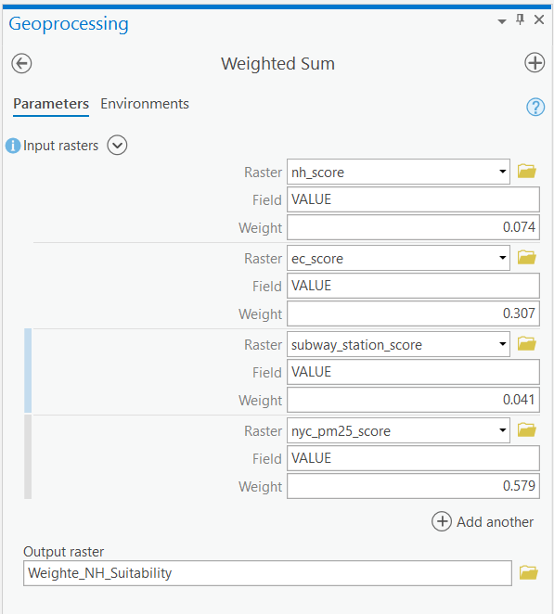Browse for nyc_pm25_score raster folder icon
554x614 pixels.
526,430
